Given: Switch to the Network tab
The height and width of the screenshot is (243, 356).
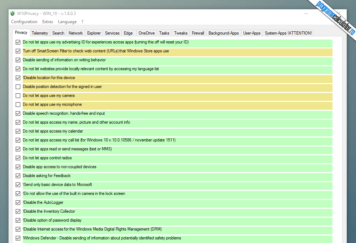Looking at the screenshot, I should [x=75, y=33].
